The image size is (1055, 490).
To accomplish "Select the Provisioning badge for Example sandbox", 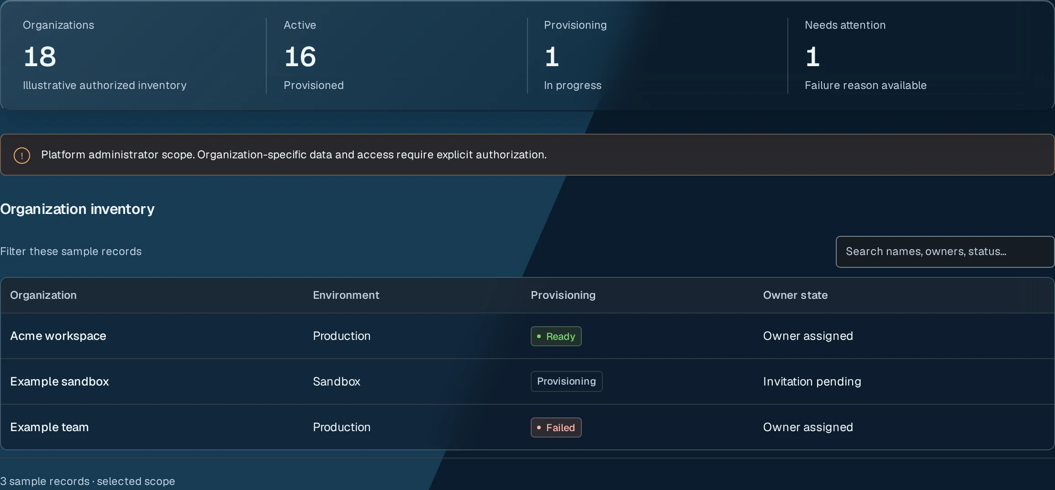I will point(566,381).
